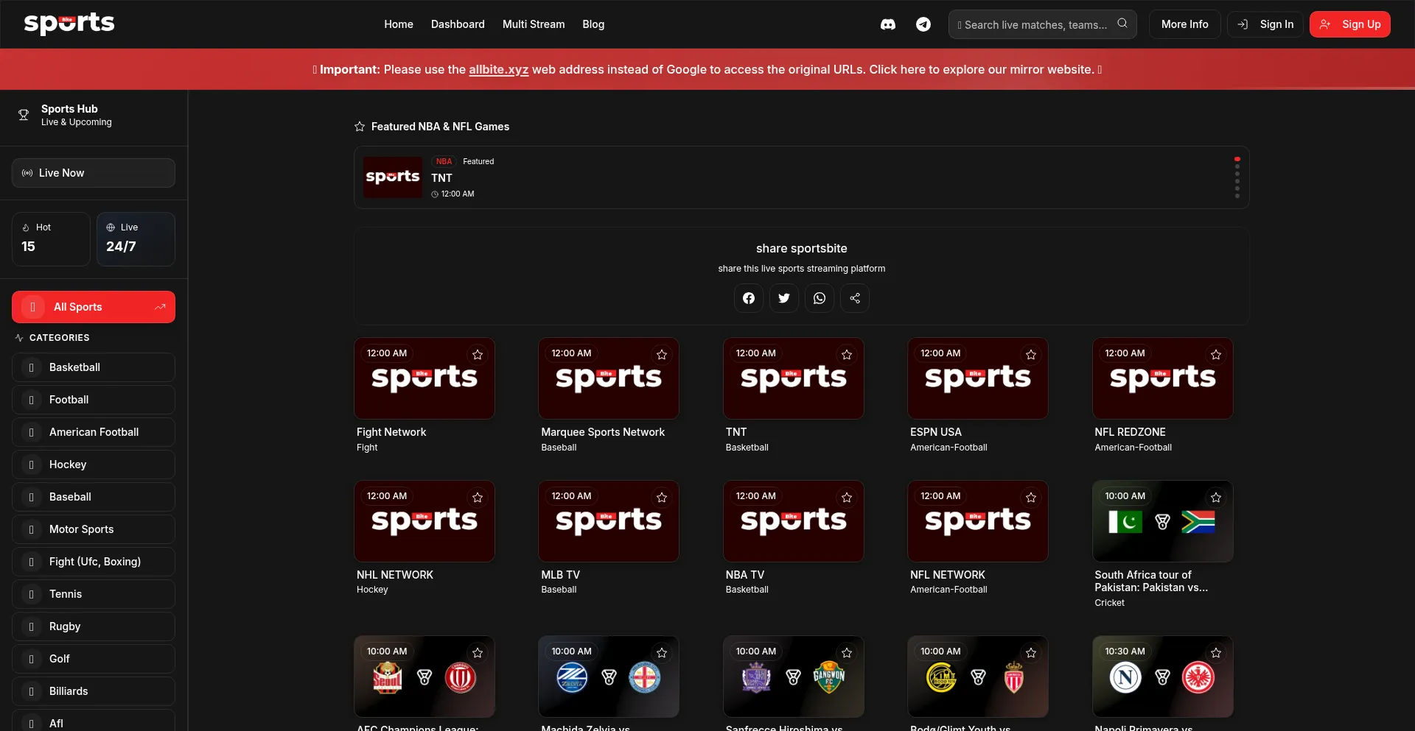
Task: Click the allbite.xyz link
Action: point(499,69)
